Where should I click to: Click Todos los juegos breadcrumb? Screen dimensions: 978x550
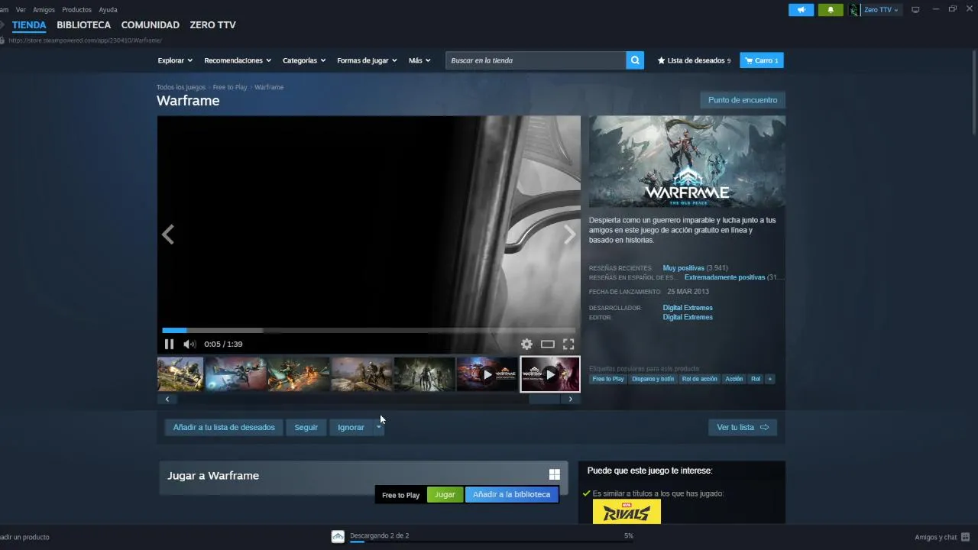(181, 87)
